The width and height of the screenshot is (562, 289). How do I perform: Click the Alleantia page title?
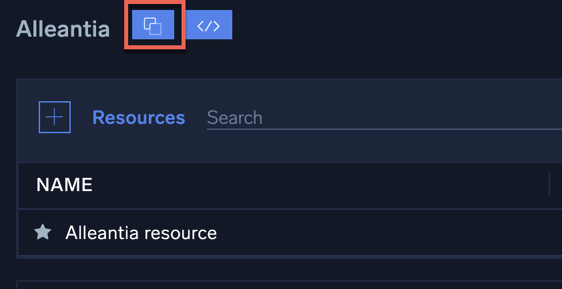pos(64,28)
